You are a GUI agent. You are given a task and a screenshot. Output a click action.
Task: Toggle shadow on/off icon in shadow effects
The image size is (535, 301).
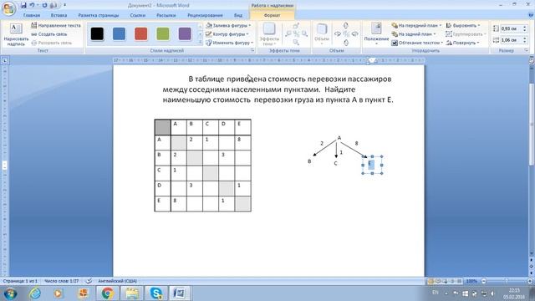click(x=296, y=33)
